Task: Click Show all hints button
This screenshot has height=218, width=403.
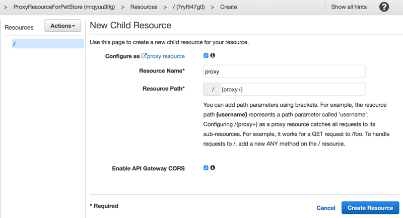Action: (x=349, y=7)
